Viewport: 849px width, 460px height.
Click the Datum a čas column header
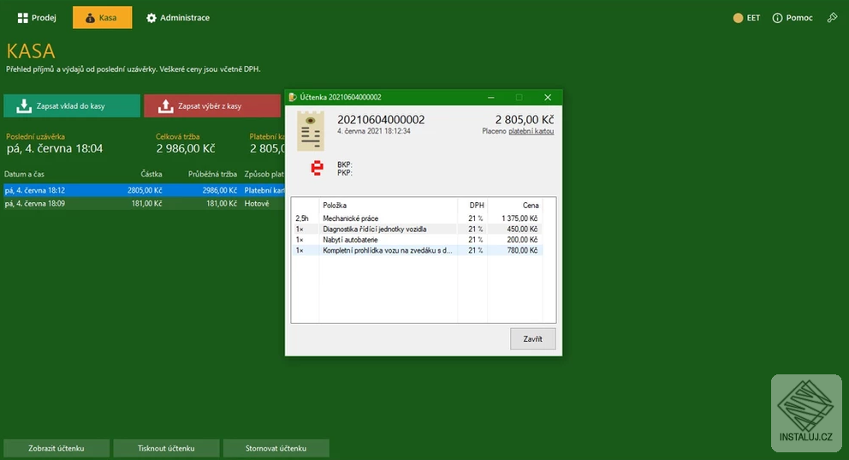(24, 174)
